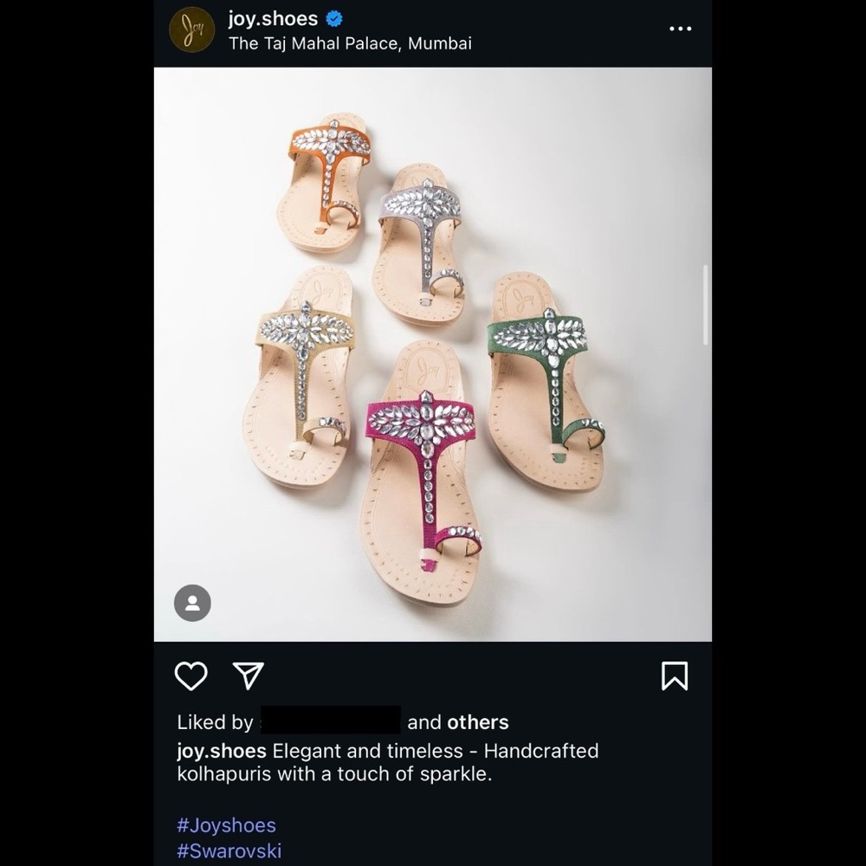
Task: Share the post via paper plane icon
Action: pyautogui.click(x=249, y=675)
